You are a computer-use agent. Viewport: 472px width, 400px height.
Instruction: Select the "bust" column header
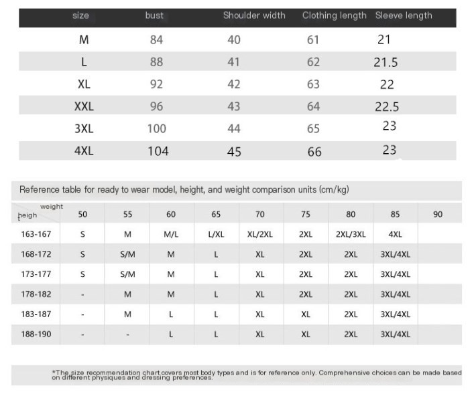(154, 15)
